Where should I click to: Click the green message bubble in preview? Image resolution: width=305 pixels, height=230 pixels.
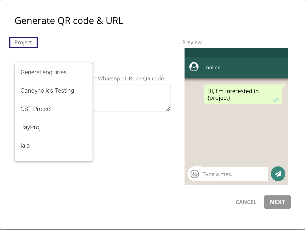pyautogui.click(x=243, y=94)
